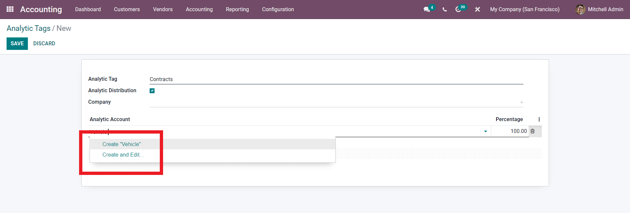Screen dimensions: 630x213
Task: Click the New breadcrumb text
Action: pyautogui.click(x=64, y=28)
